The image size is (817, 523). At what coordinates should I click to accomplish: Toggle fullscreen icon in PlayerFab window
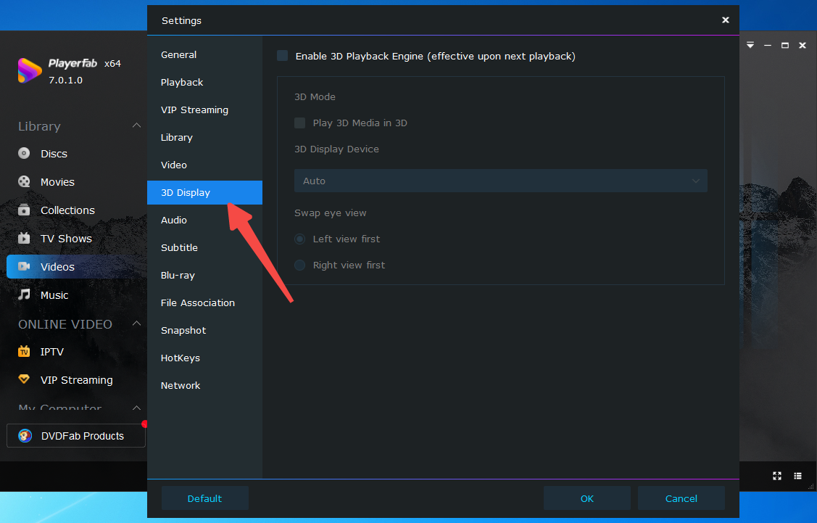tap(777, 476)
